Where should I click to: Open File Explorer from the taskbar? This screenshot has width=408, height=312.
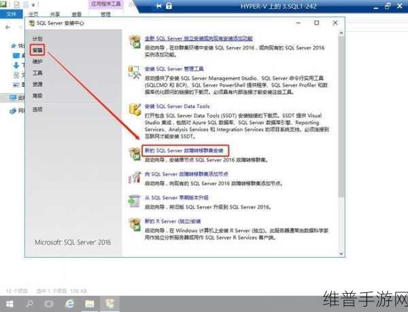click(x=90, y=303)
